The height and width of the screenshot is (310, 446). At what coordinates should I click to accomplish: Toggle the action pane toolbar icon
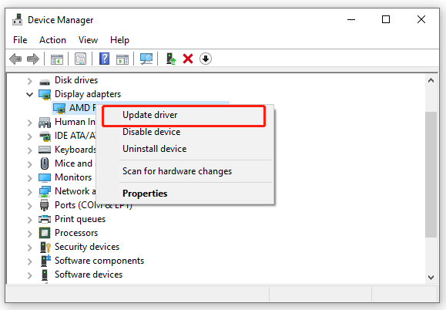(122, 59)
